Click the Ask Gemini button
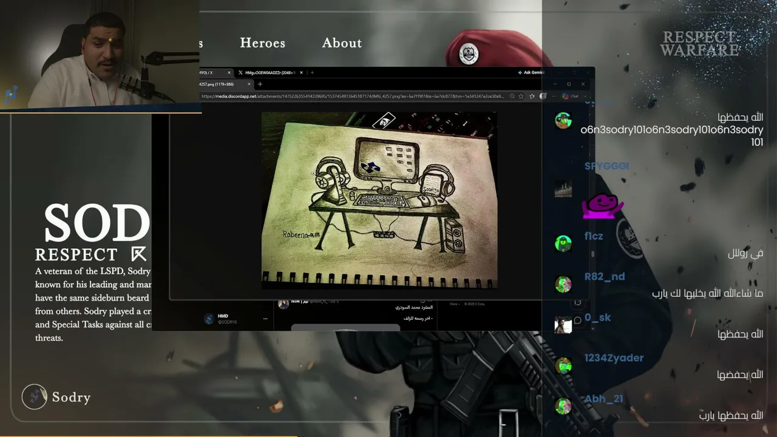 point(531,72)
